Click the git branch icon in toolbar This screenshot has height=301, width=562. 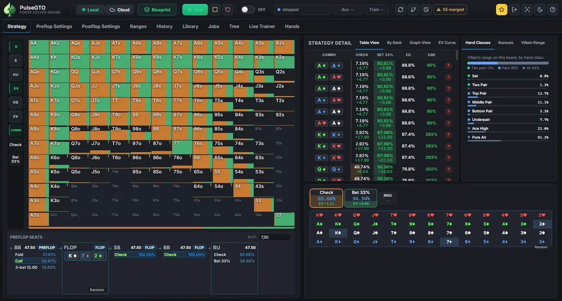click(x=413, y=10)
